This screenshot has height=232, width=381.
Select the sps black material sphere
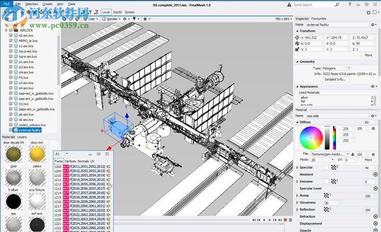[13, 201]
